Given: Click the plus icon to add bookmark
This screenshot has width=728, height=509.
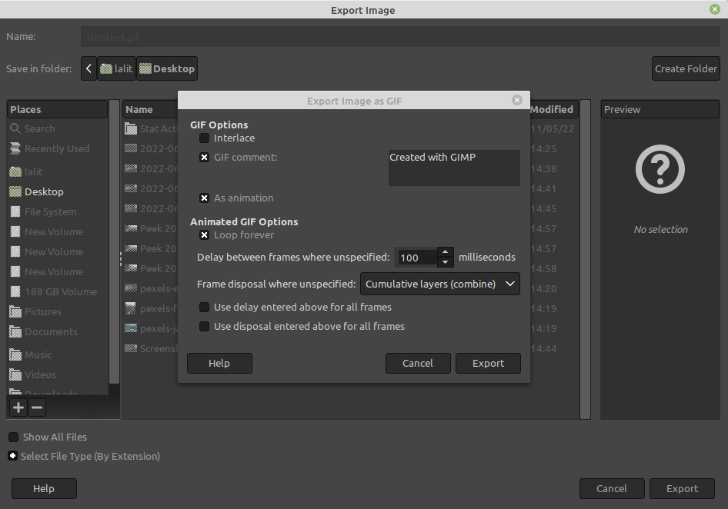Looking at the screenshot, I should click(x=18, y=408).
